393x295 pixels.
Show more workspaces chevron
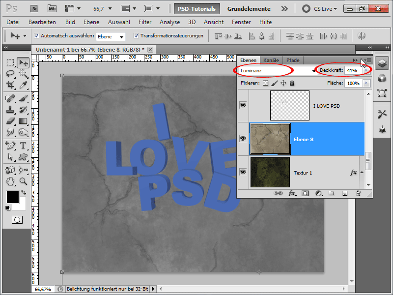point(284,9)
